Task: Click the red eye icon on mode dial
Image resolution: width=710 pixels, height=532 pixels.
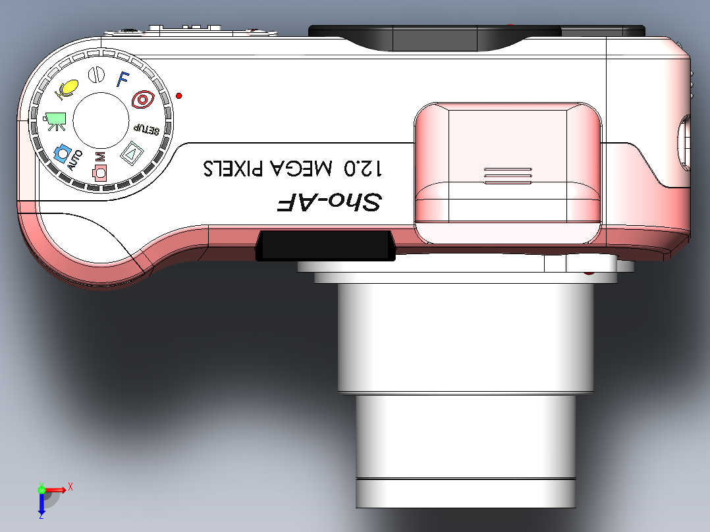Action: tap(143, 99)
